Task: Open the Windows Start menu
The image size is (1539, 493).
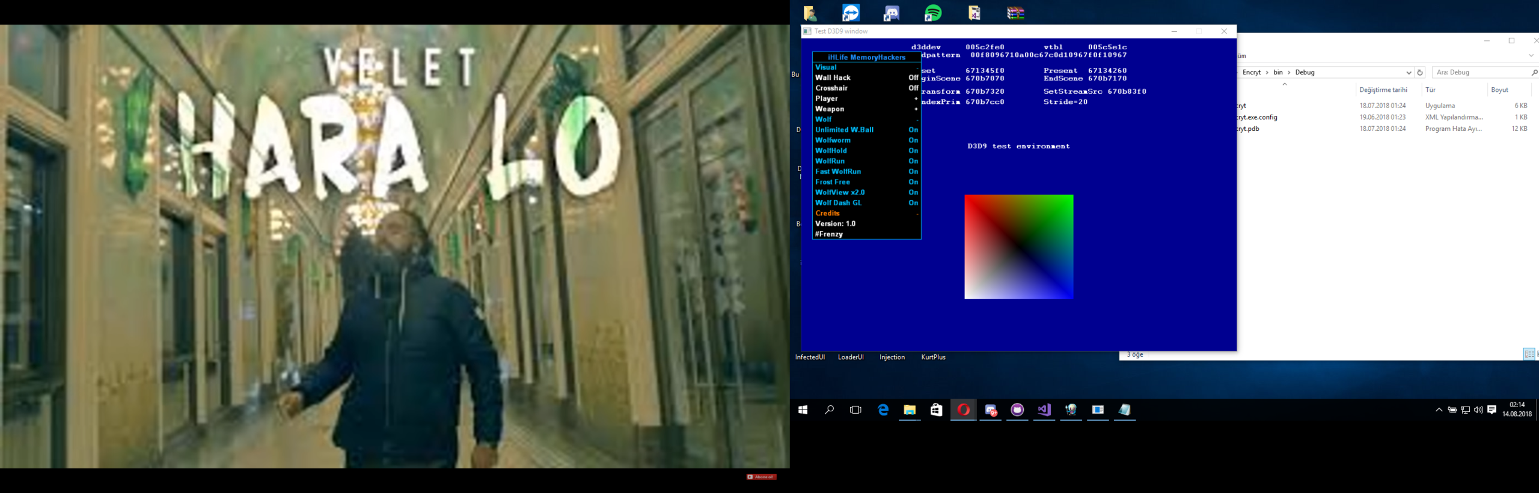Action: point(803,410)
